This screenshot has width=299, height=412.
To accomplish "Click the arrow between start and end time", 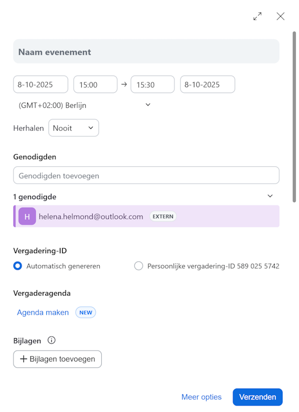I will pyautogui.click(x=124, y=84).
